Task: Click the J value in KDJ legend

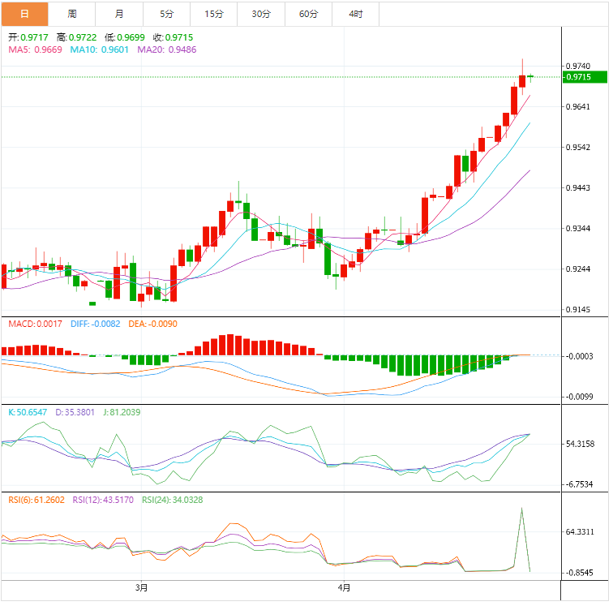Action: pyautogui.click(x=120, y=412)
